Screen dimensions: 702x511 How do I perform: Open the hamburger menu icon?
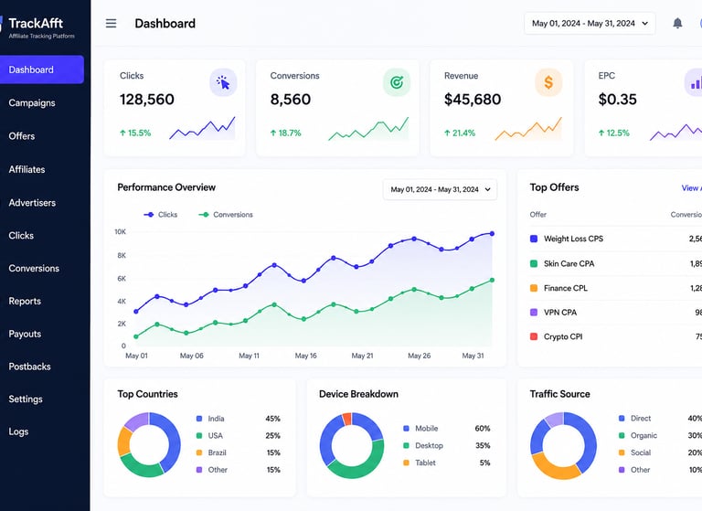(x=111, y=23)
